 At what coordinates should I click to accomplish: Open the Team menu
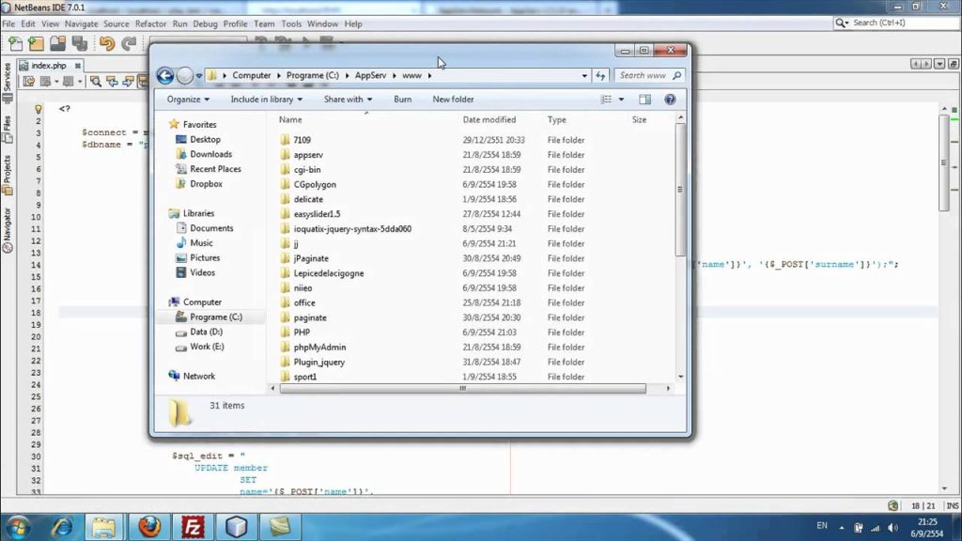pyautogui.click(x=264, y=23)
